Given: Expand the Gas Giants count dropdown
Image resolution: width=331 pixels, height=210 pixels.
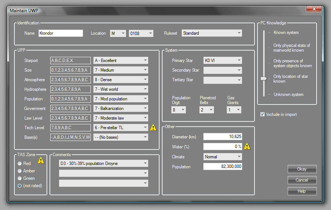Looking at the screenshot, I should tap(233, 110).
